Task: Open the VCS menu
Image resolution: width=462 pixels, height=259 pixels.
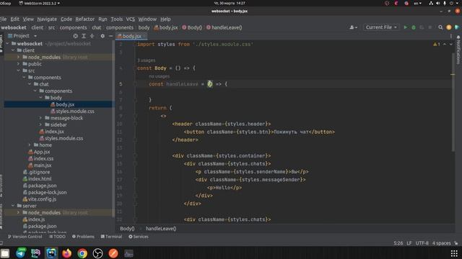Action: tap(130, 19)
